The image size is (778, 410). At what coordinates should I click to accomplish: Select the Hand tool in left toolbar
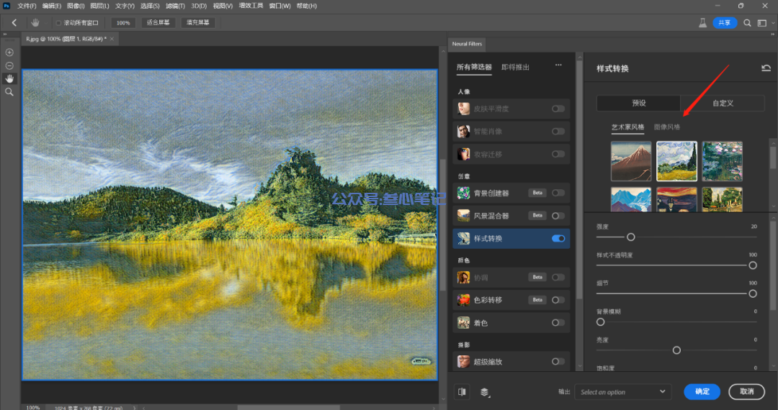coord(9,78)
